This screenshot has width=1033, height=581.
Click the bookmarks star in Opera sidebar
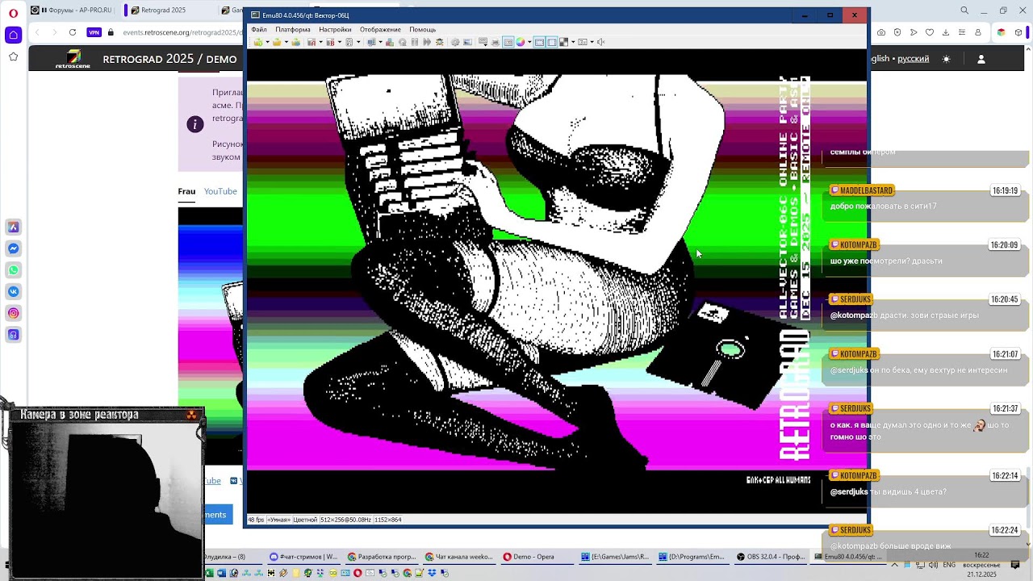13,56
